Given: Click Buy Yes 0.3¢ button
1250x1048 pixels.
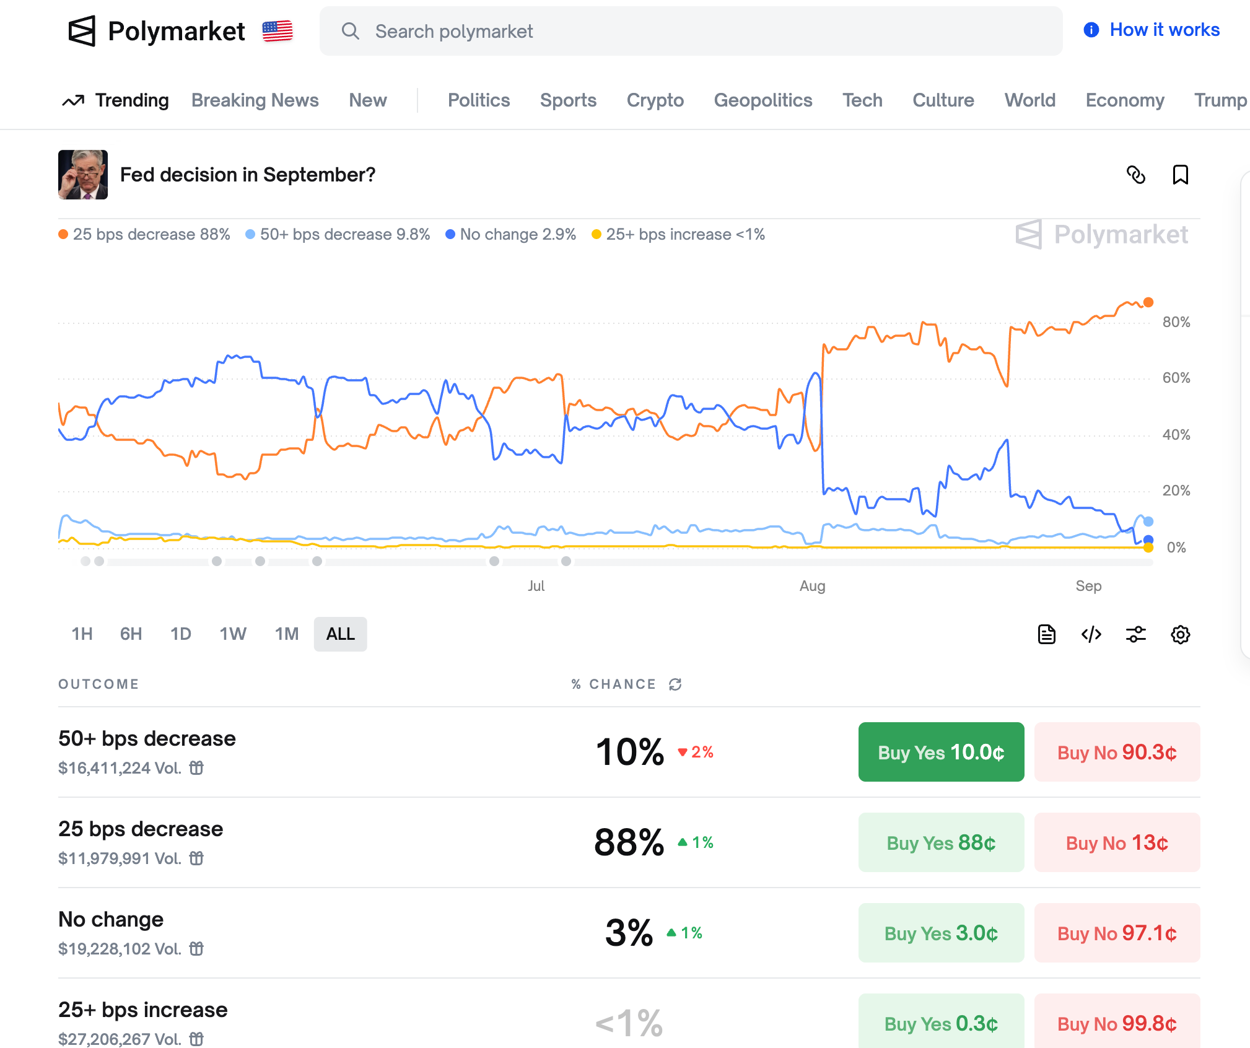Looking at the screenshot, I should click(942, 1022).
